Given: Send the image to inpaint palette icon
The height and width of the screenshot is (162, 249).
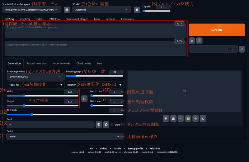Looking at the screenshot, I should coord(196,119).
